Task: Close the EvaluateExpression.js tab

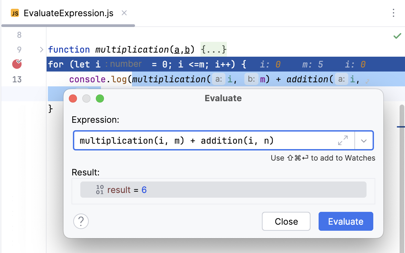Action: point(124,13)
